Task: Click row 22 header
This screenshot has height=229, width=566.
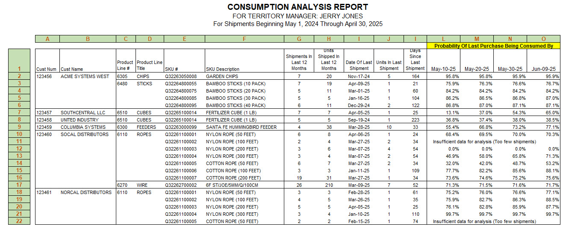Action: (19, 221)
